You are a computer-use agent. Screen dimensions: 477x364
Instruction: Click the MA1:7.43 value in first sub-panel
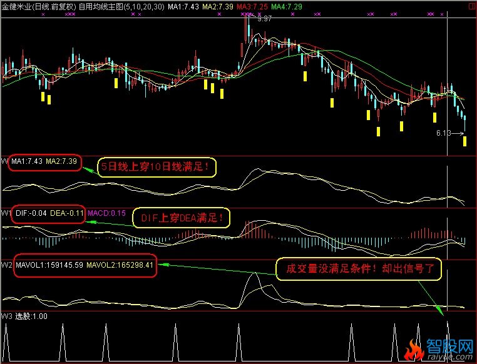27,161
